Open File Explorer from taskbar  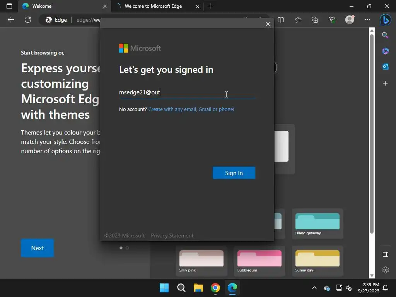198,288
